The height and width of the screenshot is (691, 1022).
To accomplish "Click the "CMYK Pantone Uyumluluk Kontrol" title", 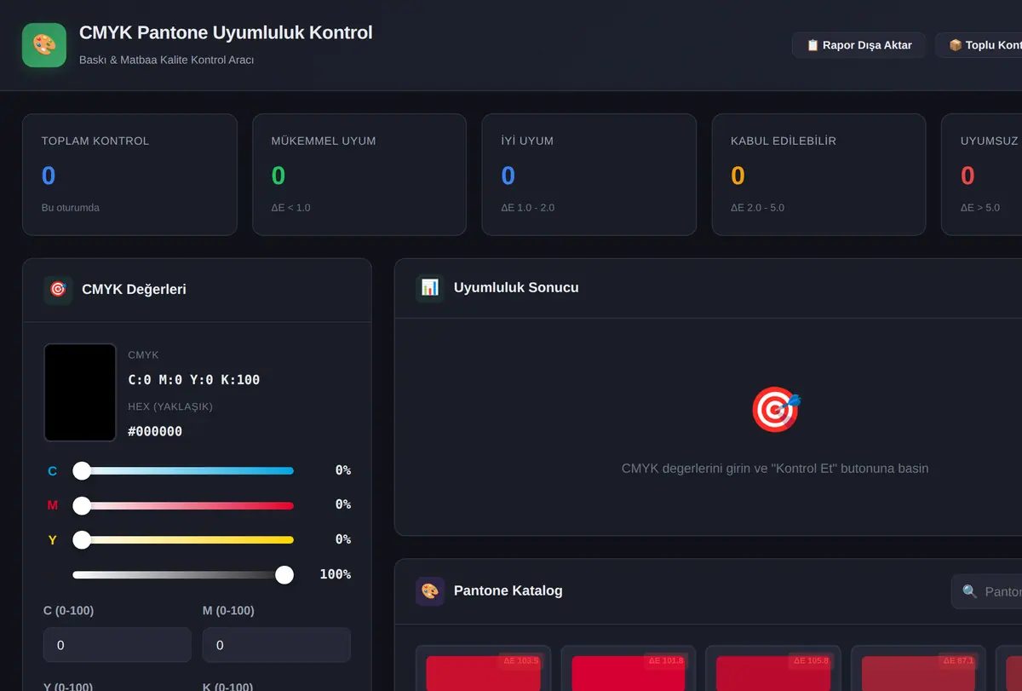I will [226, 33].
